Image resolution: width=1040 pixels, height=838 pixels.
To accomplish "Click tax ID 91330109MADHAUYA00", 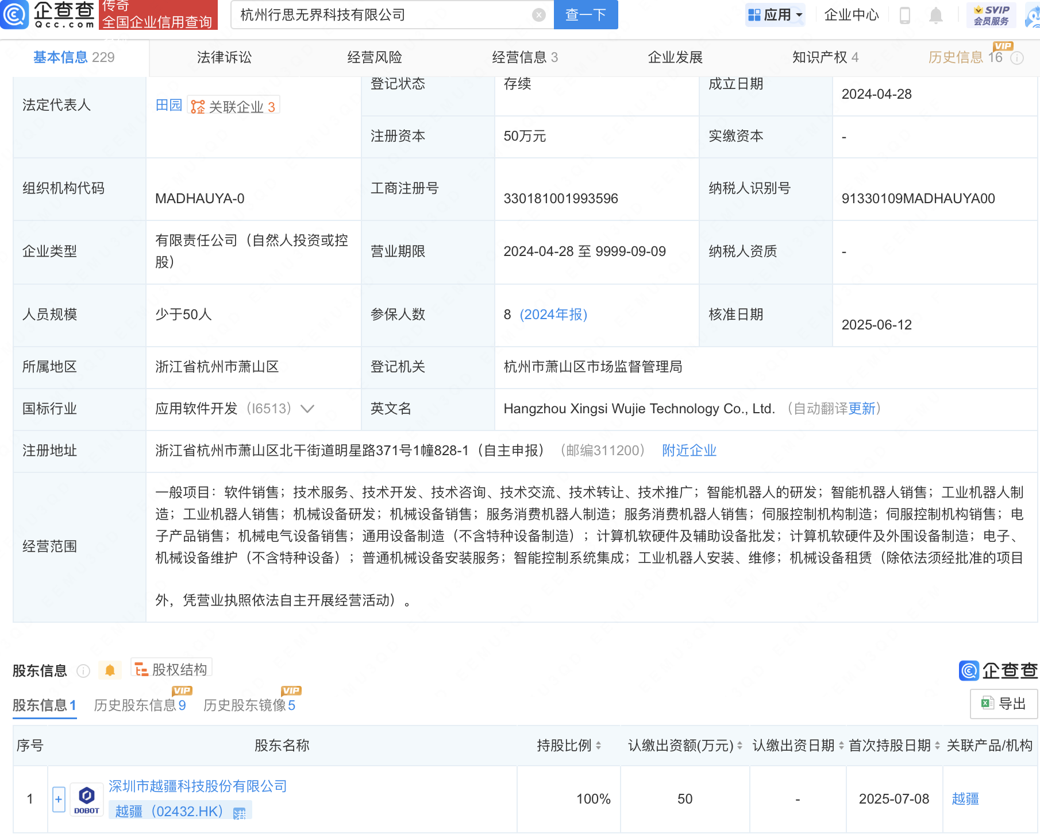I will coord(918,199).
